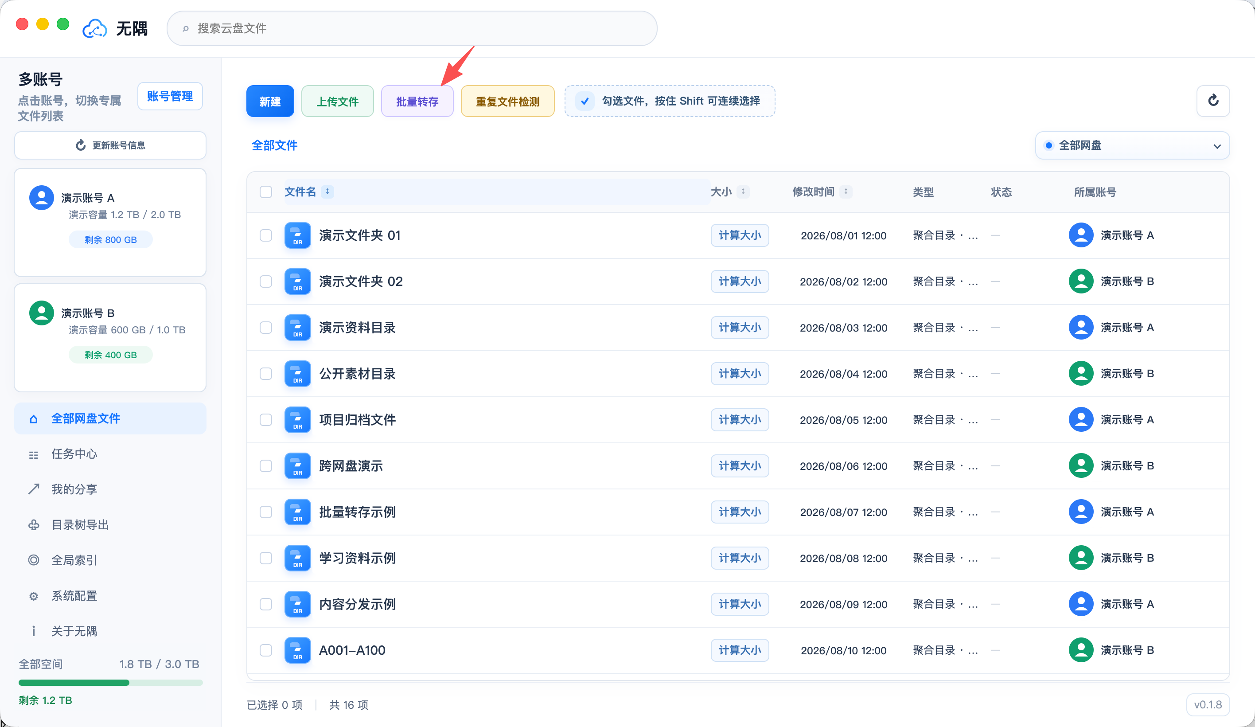The width and height of the screenshot is (1255, 727).
Task: Click the DIR icon of 项目归档文件
Action: point(297,419)
